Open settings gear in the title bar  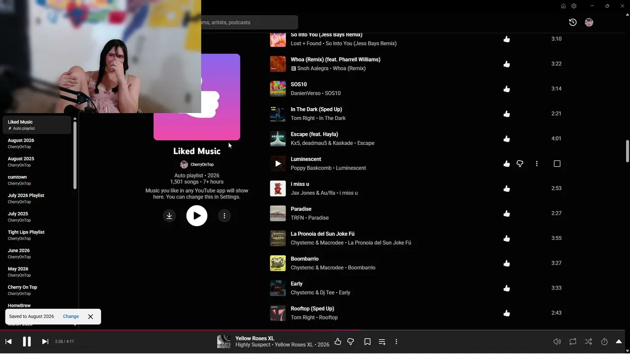(574, 6)
